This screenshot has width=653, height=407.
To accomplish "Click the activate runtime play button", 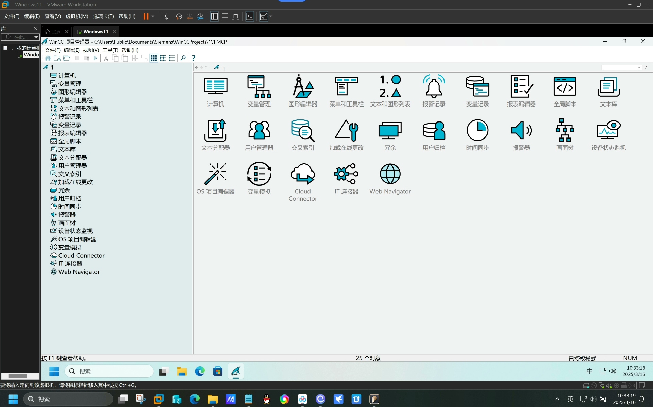I will pyautogui.click(x=95, y=58).
